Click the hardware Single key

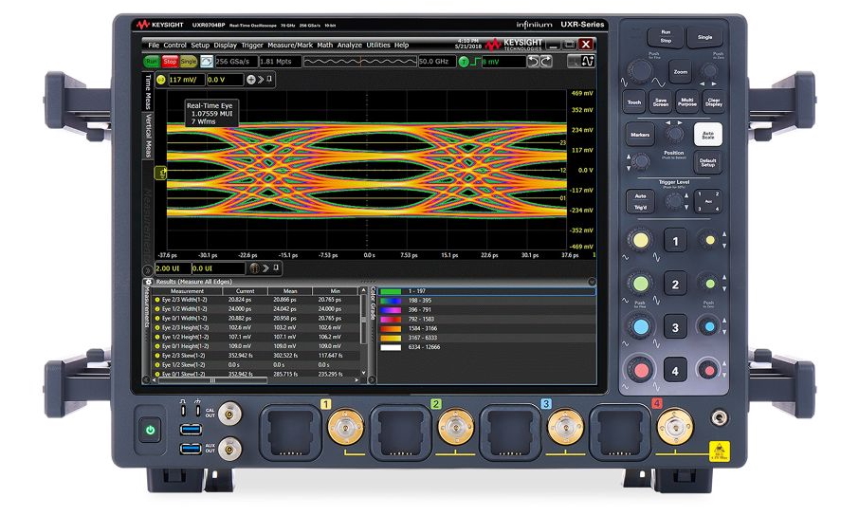click(x=704, y=37)
